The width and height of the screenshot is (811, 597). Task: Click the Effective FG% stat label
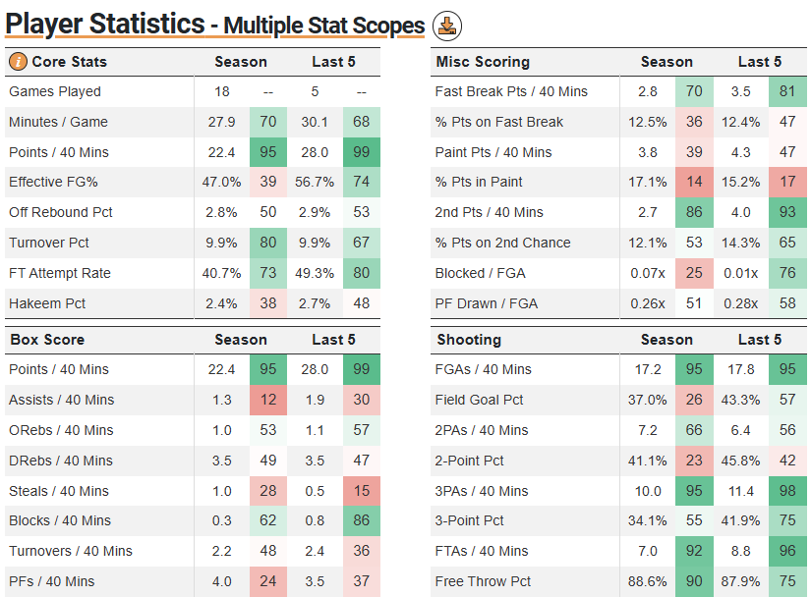click(54, 183)
